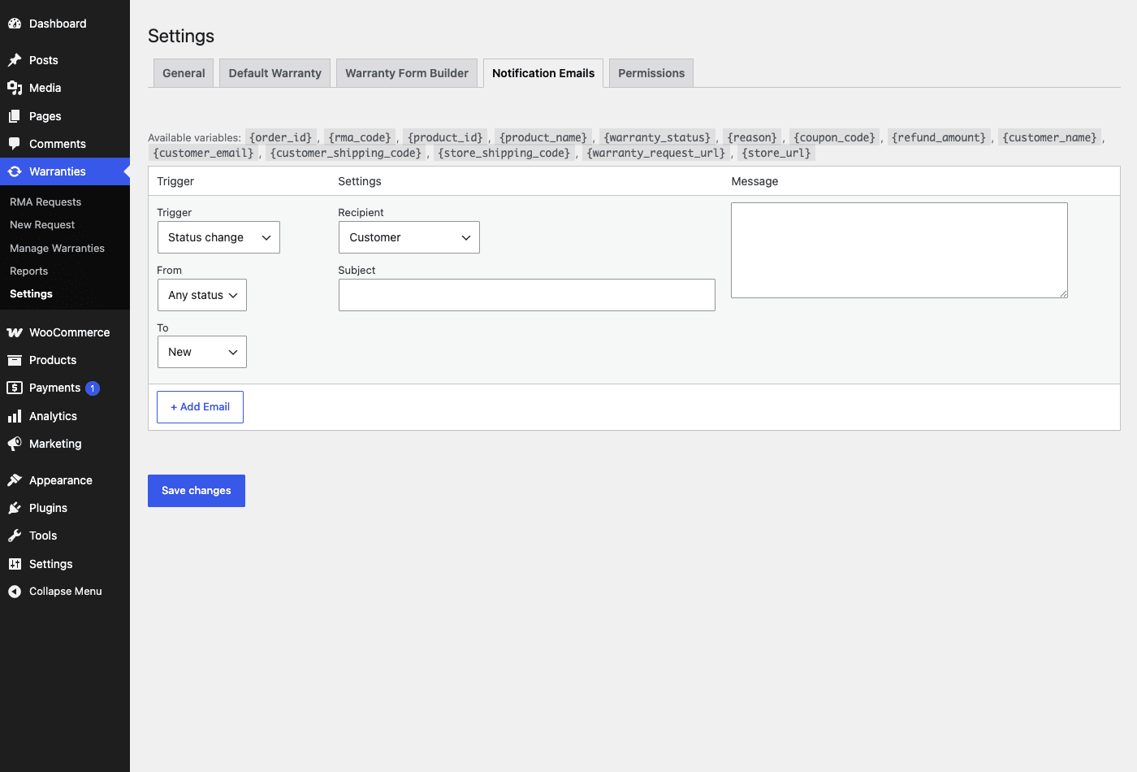Click the {warranty_request_url} variable tag
This screenshot has height=772, width=1137.
click(x=656, y=153)
